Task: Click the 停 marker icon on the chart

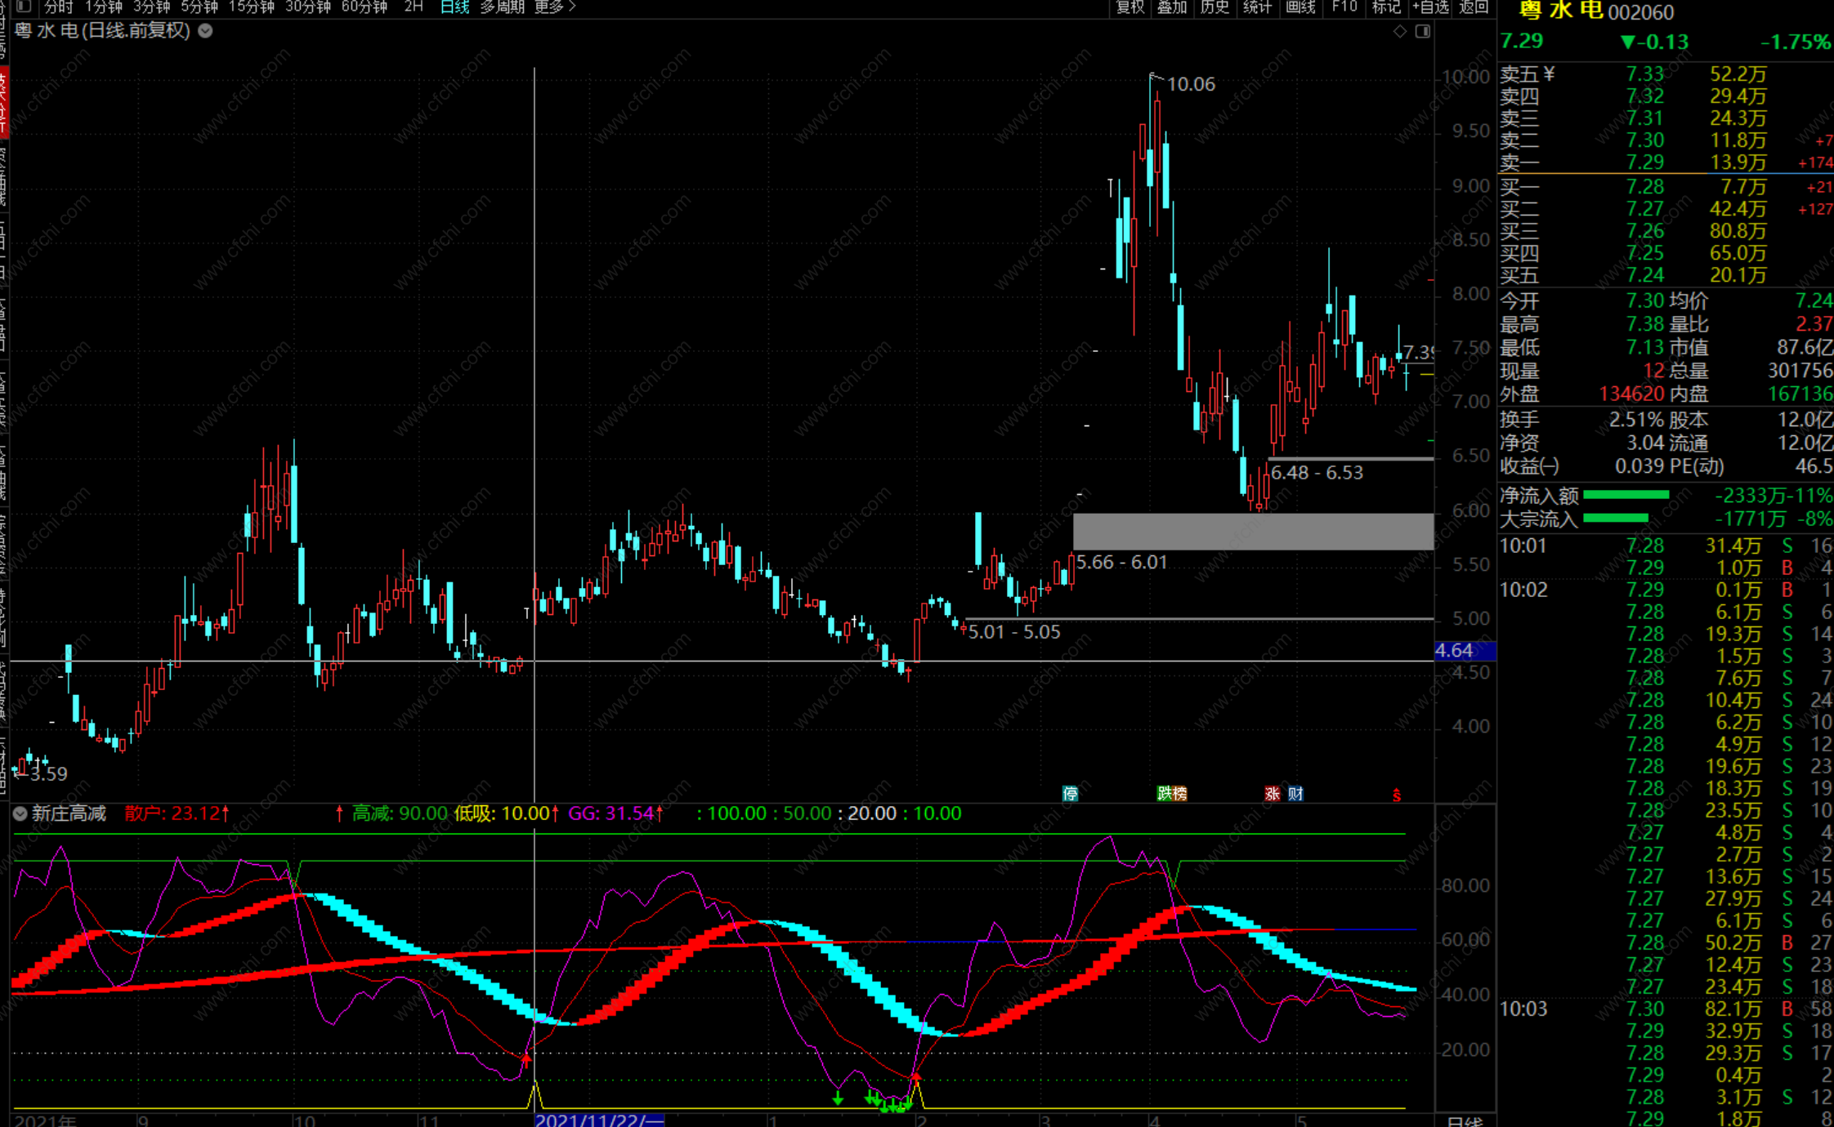Action: pyautogui.click(x=1070, y=793)
